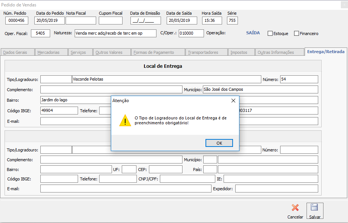348x223 pixels.
Task: Click the Bairro field with Jardim do lago
Action: click(76, 100)
